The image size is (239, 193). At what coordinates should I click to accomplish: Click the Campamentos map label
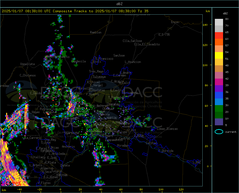(x=114, y=140)
